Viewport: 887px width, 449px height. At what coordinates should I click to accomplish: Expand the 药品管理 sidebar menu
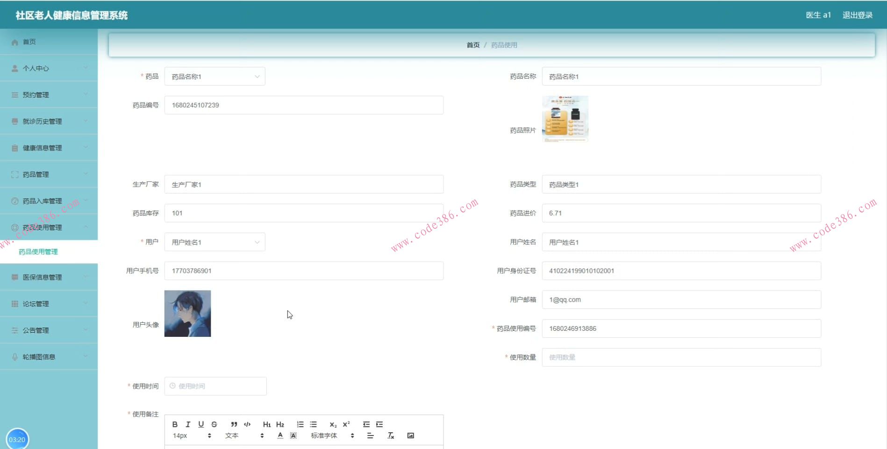(x=49, y=174)
